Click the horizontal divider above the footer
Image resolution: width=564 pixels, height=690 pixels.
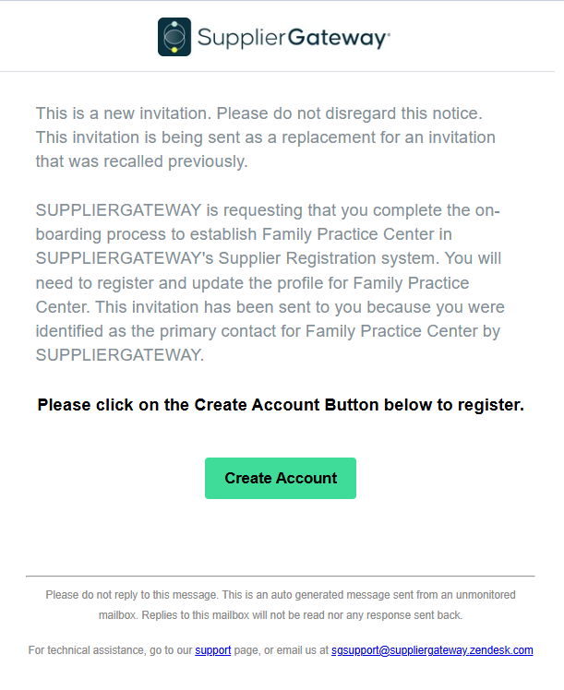pos(281,577)
